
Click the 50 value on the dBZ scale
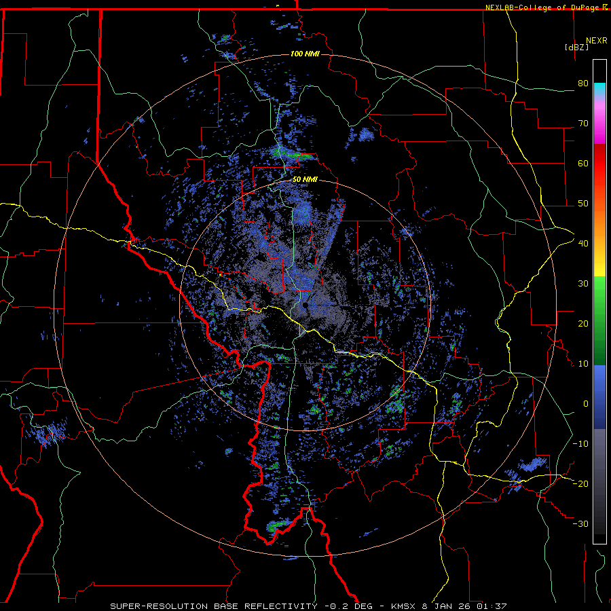pyautogui.click(x=583, y=204)
